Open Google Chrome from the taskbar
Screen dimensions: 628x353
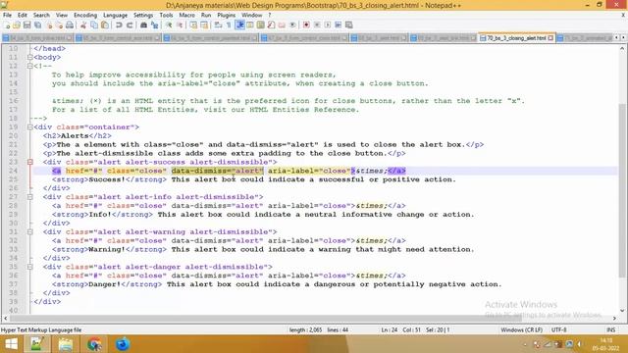(94, 344)
